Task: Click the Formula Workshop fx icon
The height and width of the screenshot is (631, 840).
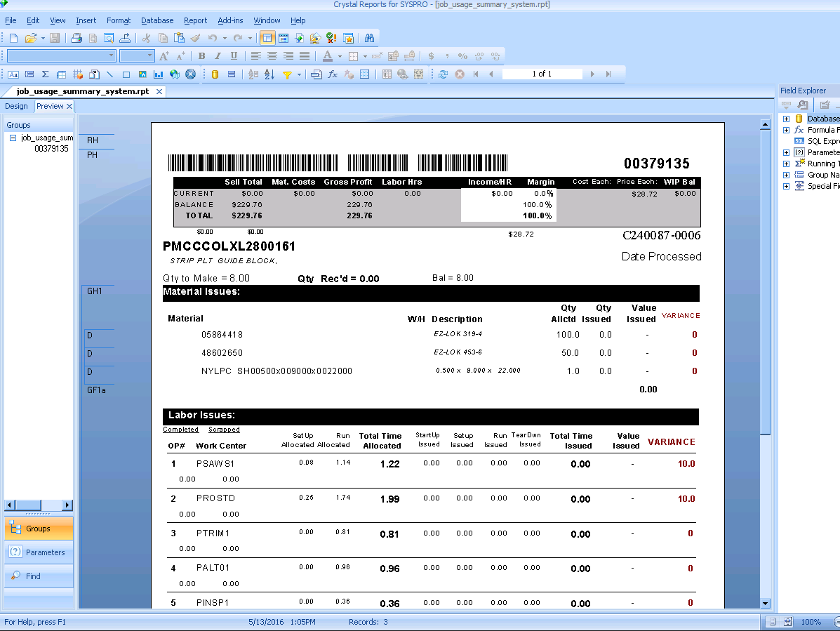Action: [333, 74]
